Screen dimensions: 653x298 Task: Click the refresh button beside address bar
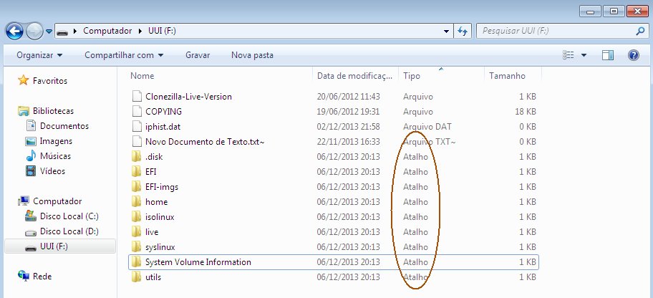463,32
